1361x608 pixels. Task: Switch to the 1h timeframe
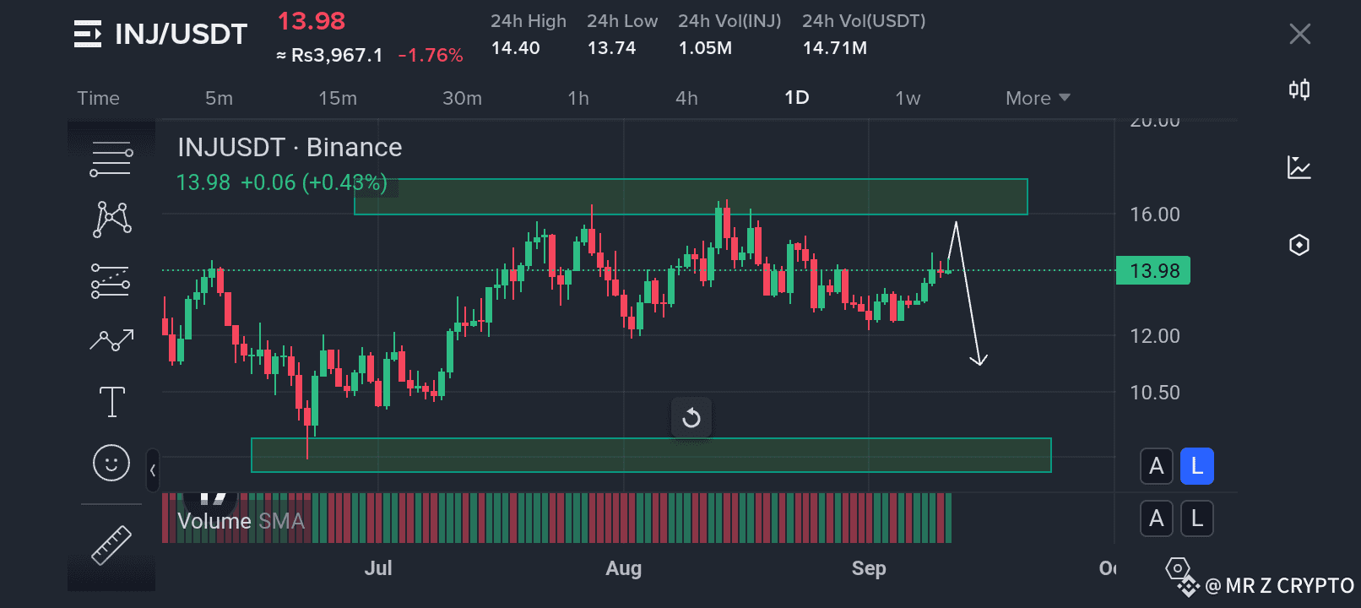(578, 98)
